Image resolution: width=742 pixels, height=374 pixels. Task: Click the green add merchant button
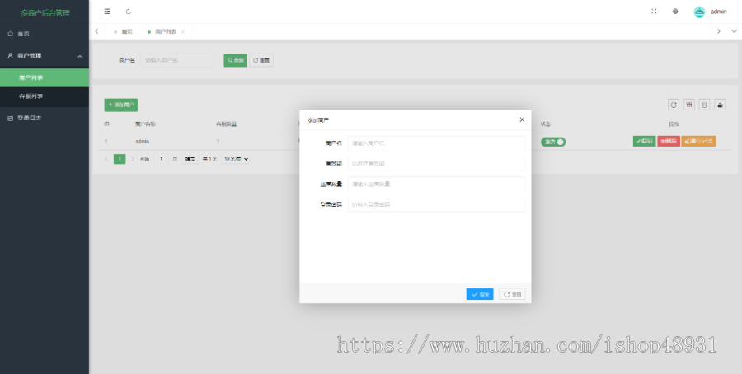[x=121, y=105]
